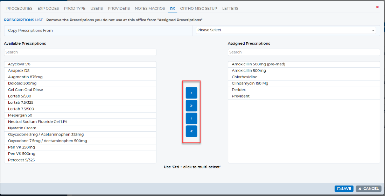385x196 pixels.
Task: Select Peridex in assigned prescriptions
Action: 304,90
